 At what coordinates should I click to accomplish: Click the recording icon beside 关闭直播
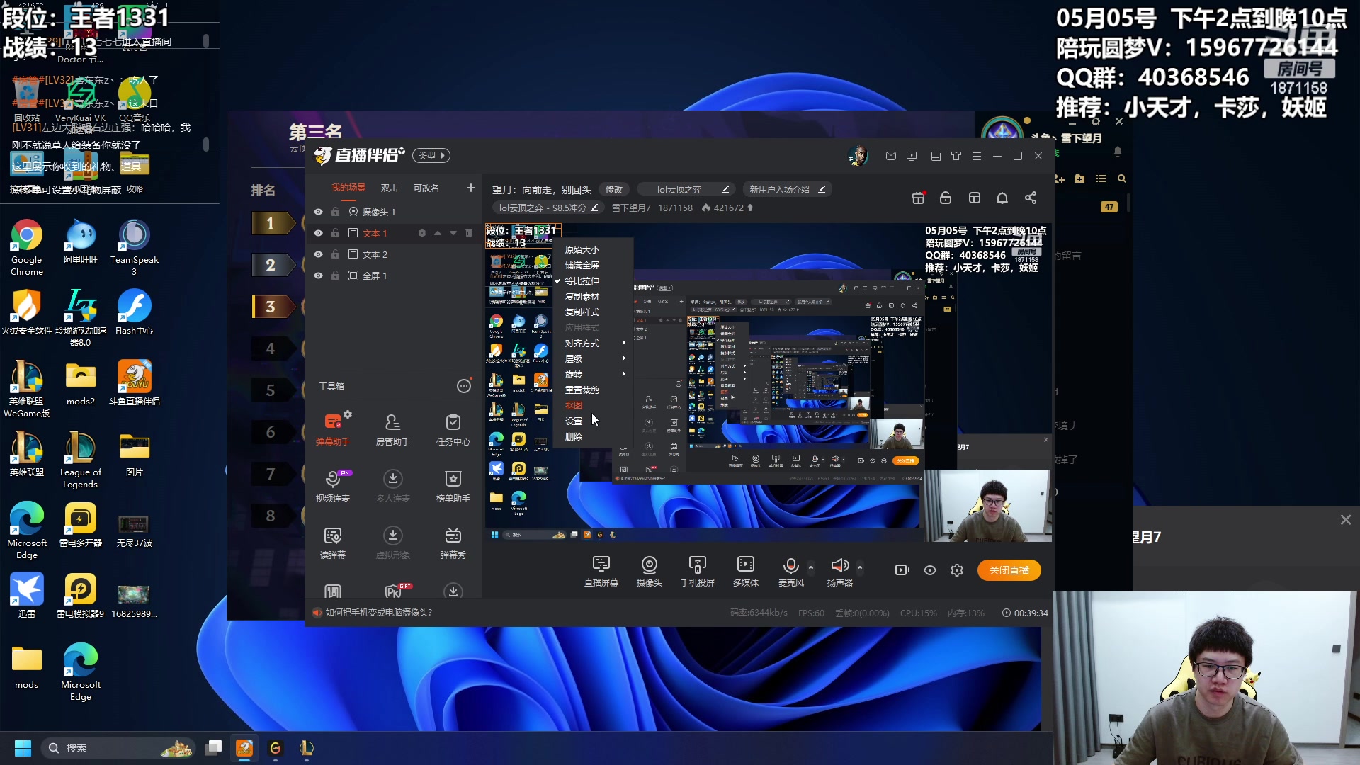[x=902, y=570]
